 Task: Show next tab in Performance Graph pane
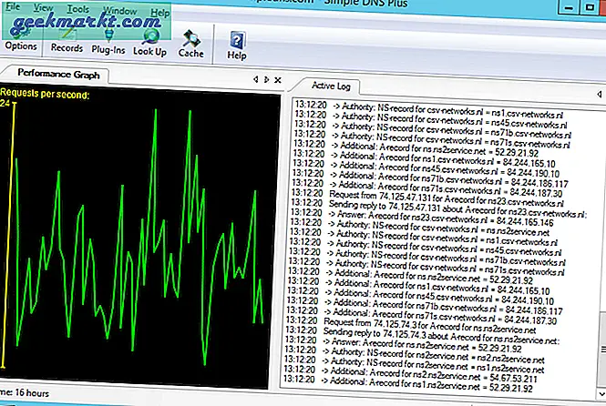pos(266,79)
